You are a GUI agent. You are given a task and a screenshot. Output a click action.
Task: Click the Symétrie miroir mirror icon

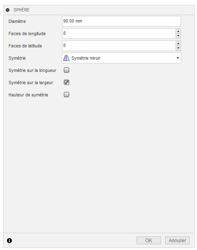pos(66,58)
